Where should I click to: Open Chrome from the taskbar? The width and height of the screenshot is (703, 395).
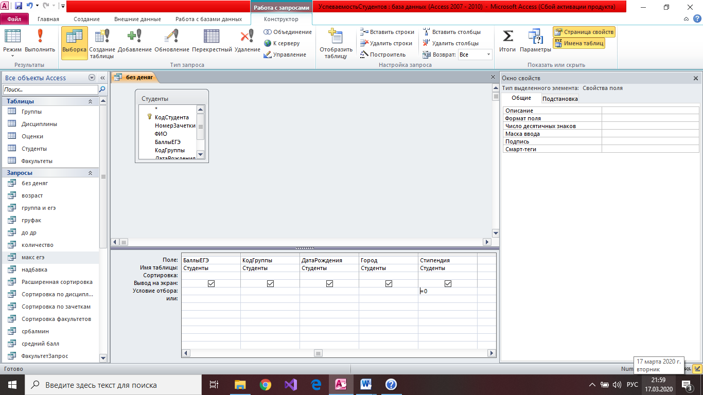[266, 384]
